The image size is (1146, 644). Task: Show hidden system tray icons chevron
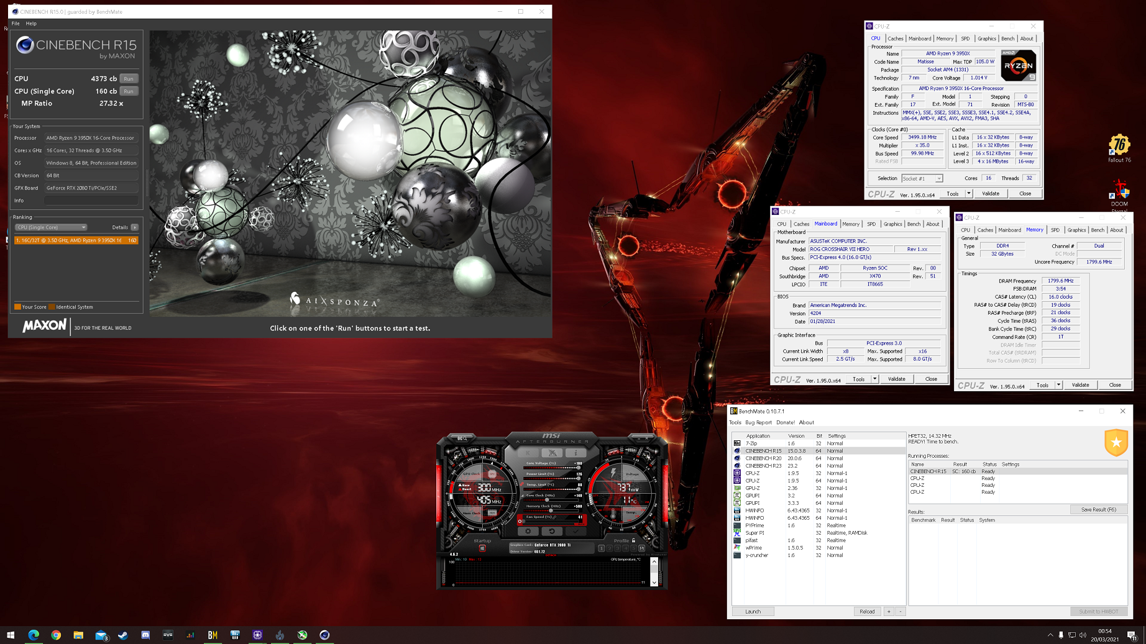(x=1050, y=635)
